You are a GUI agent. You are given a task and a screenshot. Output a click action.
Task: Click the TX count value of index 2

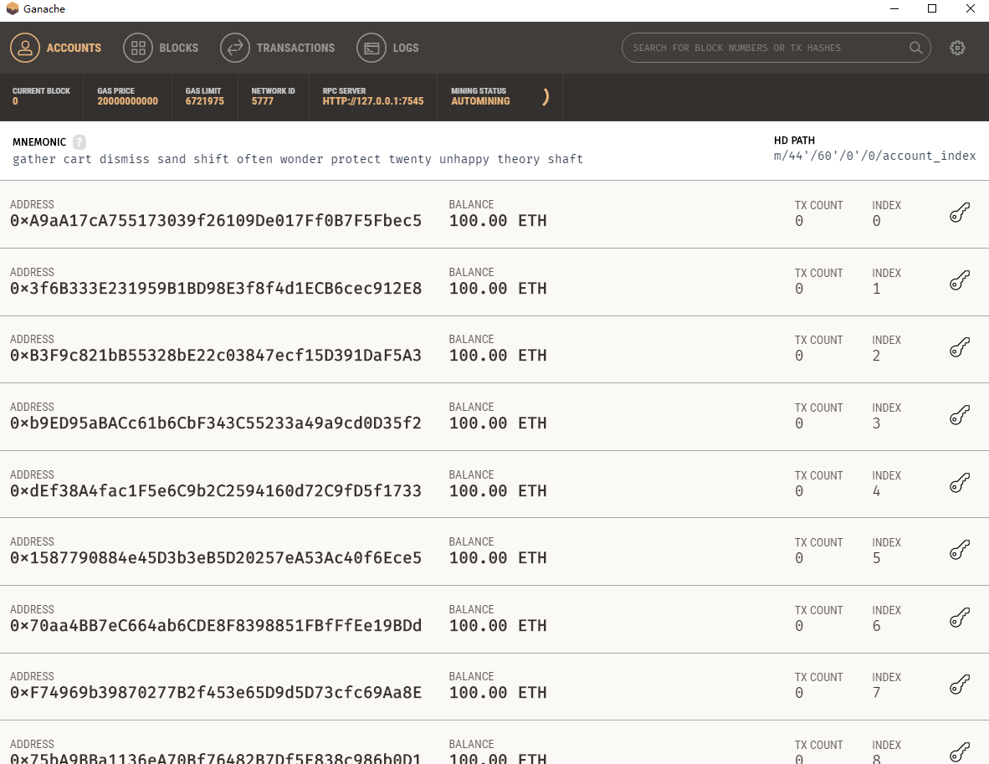pyautogui.click(x=799, y=356)
